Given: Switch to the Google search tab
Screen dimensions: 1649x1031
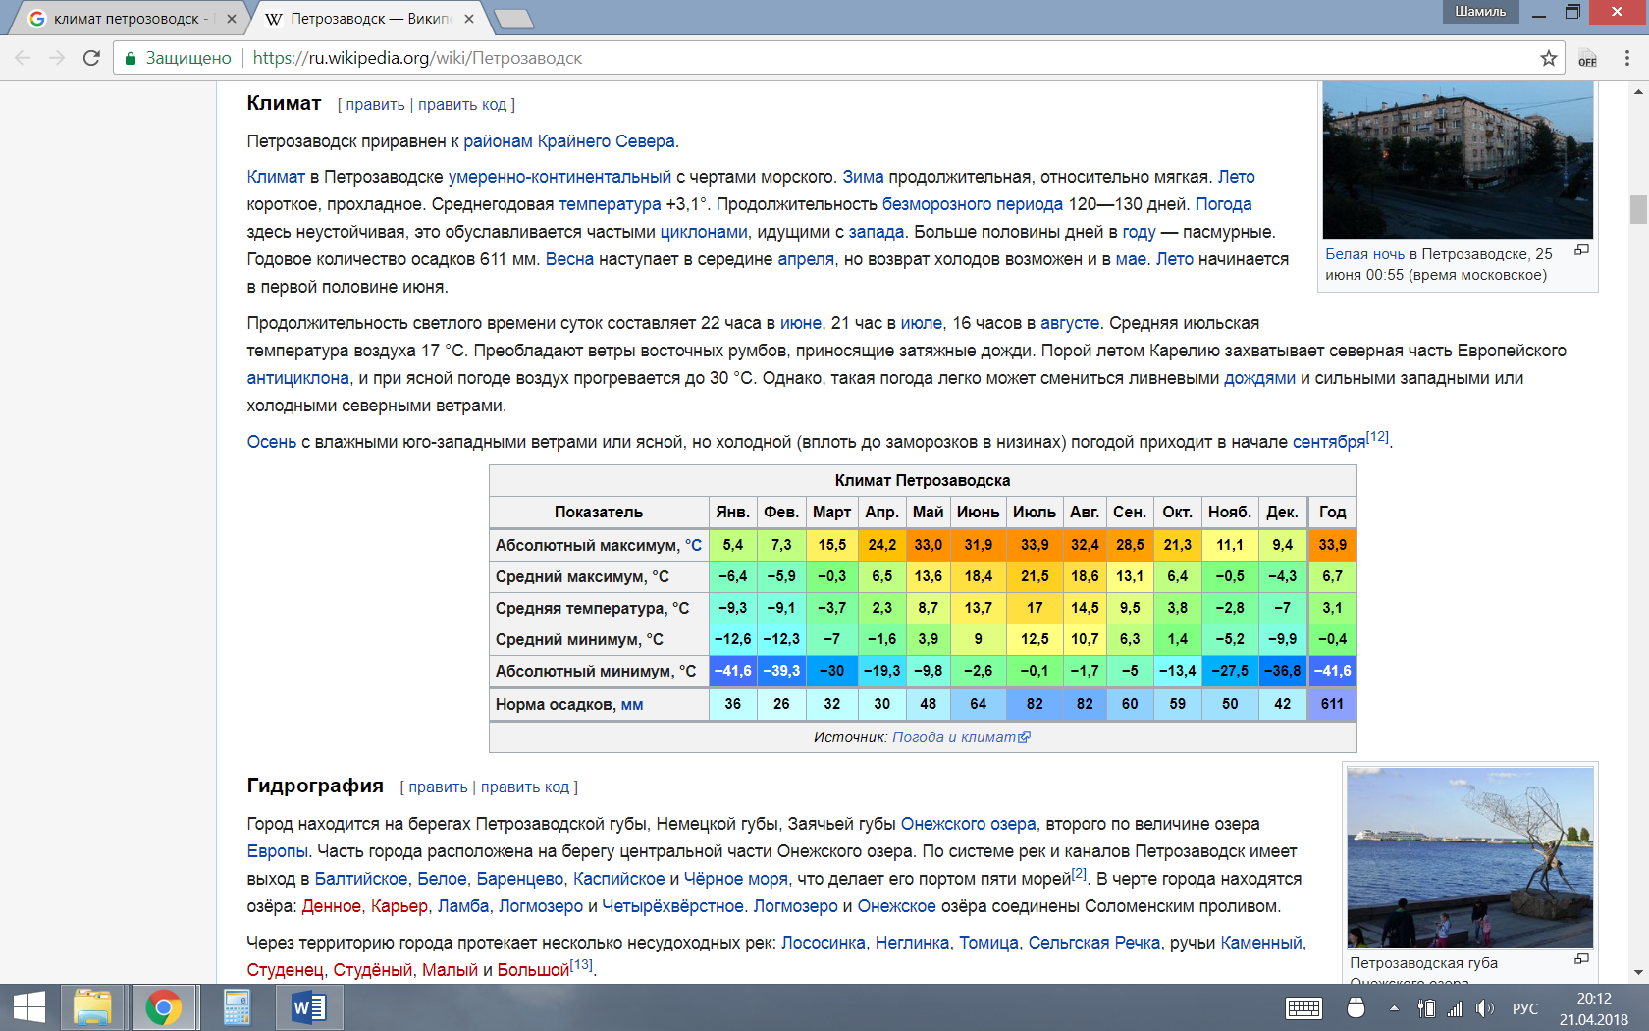Looking at the screenshot, I should pyautogui.click(x=128, y=19).
